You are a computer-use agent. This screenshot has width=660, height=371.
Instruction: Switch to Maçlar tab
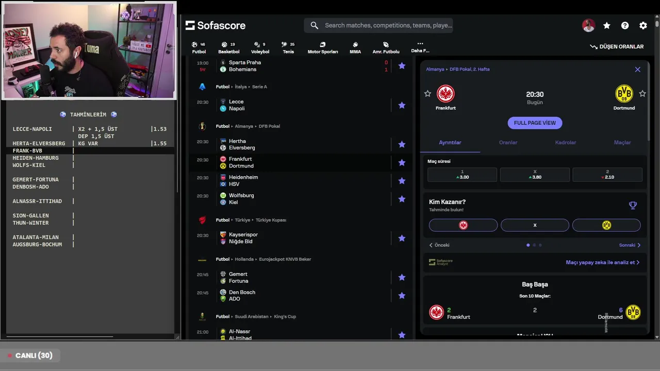pos(622,143)
